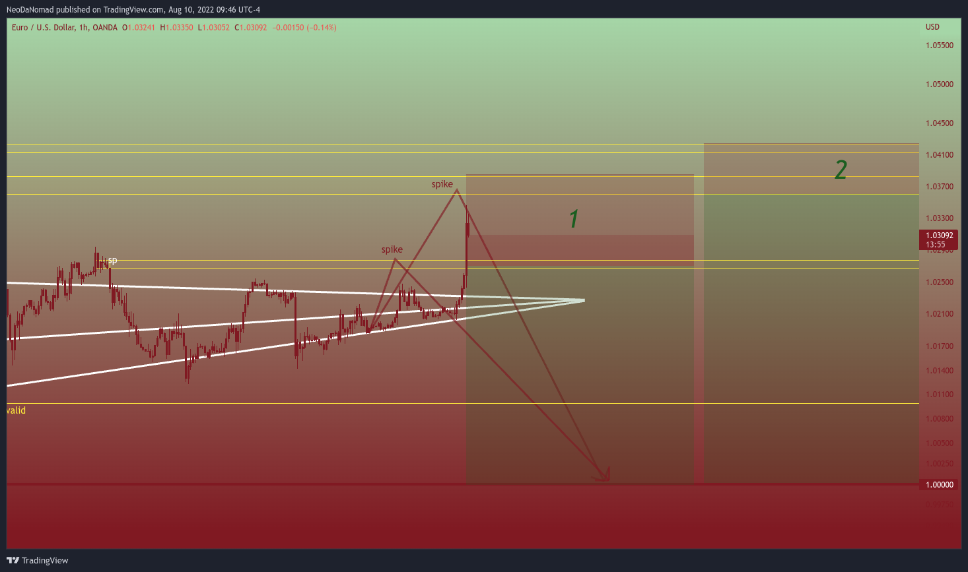
Task: Click the 1.01400 price axis label
Action: point(940,371)
